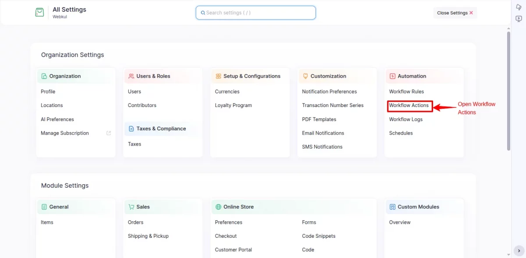The width and height of the screenshot is (526, 258).
Task: Click the Organization card header icon
Action: [x=44, y=76]
